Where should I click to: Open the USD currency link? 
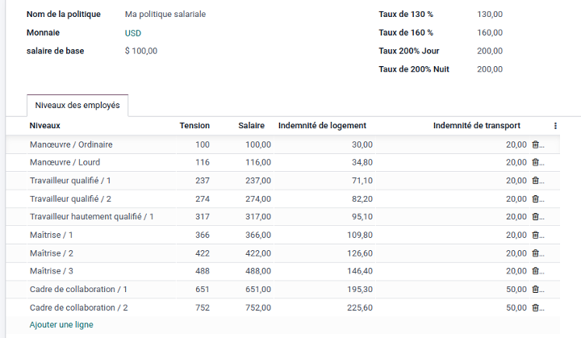coord(133,33)
